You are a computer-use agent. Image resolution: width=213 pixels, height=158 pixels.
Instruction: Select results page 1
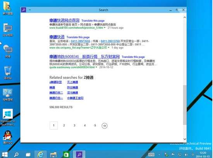click(x=54, y=126)
